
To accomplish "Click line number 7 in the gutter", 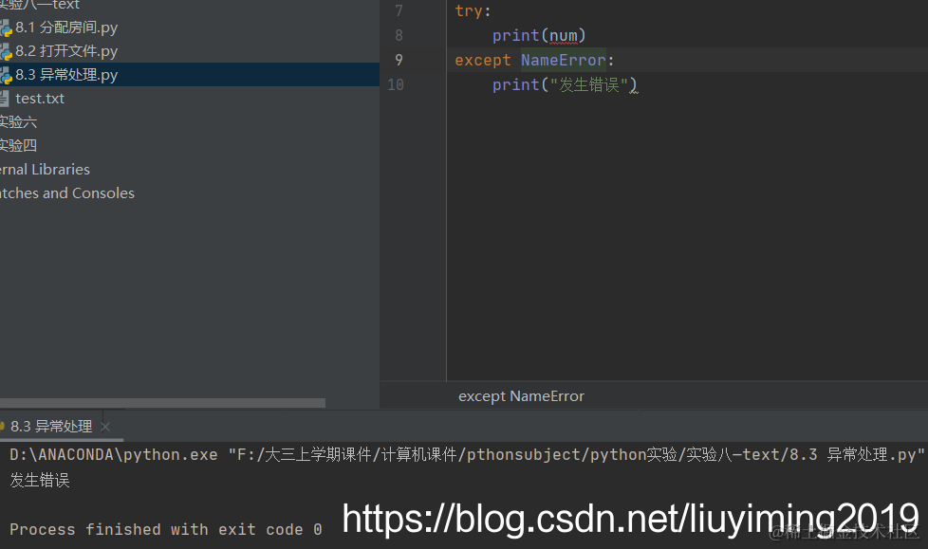I will pos(399,10).
